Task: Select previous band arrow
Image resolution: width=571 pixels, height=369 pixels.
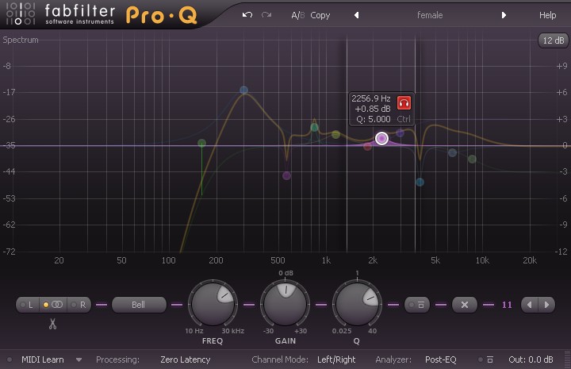Action: (530, 305)
